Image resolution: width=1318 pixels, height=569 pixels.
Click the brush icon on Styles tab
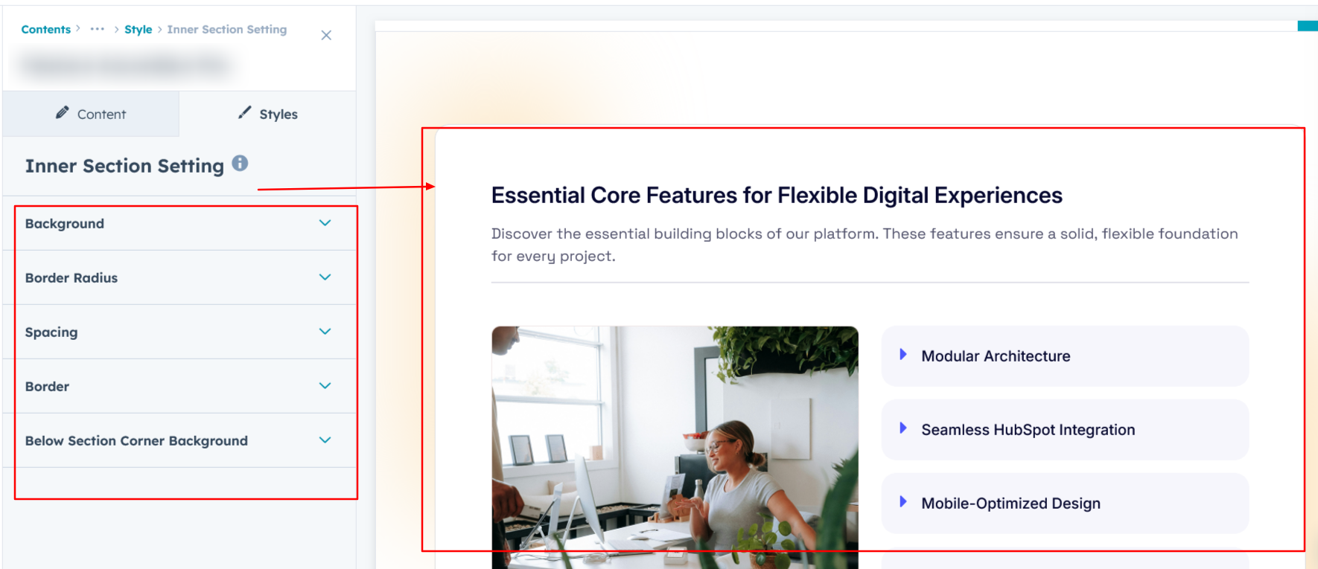tap(244, 112)
